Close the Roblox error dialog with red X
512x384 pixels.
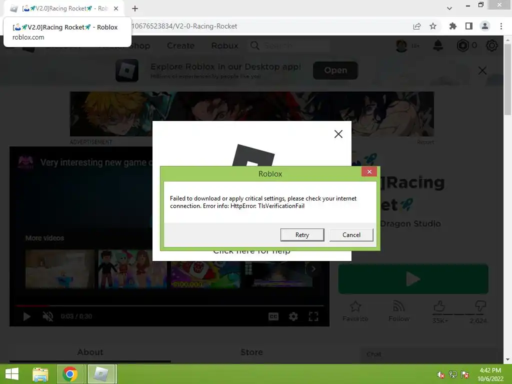369,172
